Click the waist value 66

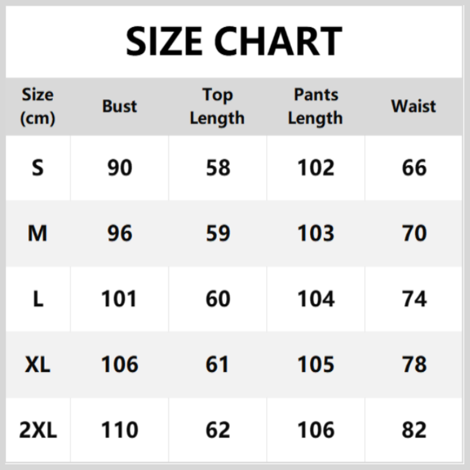click(414, 169)
